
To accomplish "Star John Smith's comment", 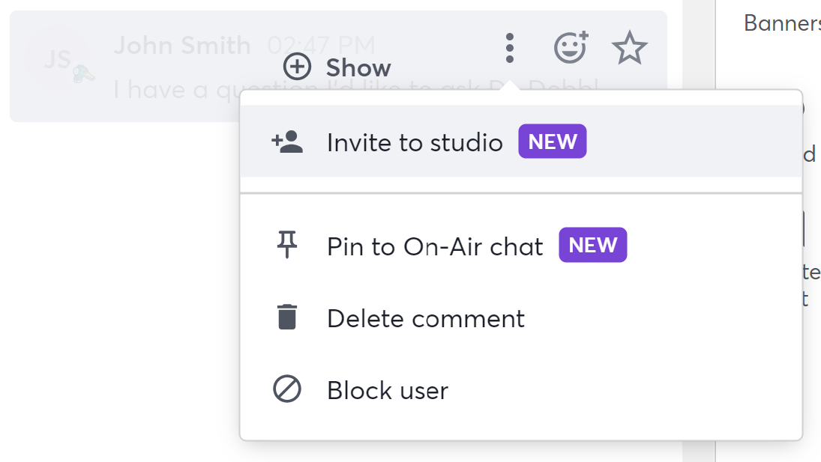I will (x=629, y=49).
